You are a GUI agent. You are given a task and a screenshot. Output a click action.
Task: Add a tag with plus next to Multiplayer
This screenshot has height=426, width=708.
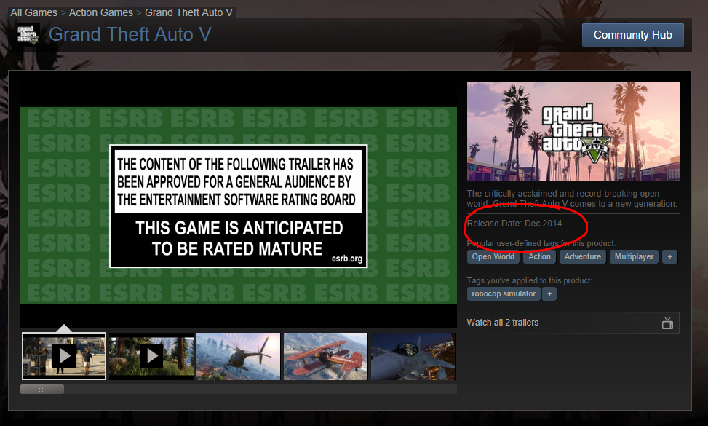coord(669,256)
